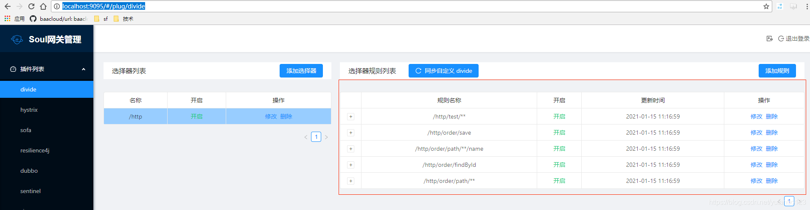Click 删除 for rule /http/order/path/**/name

772,149
